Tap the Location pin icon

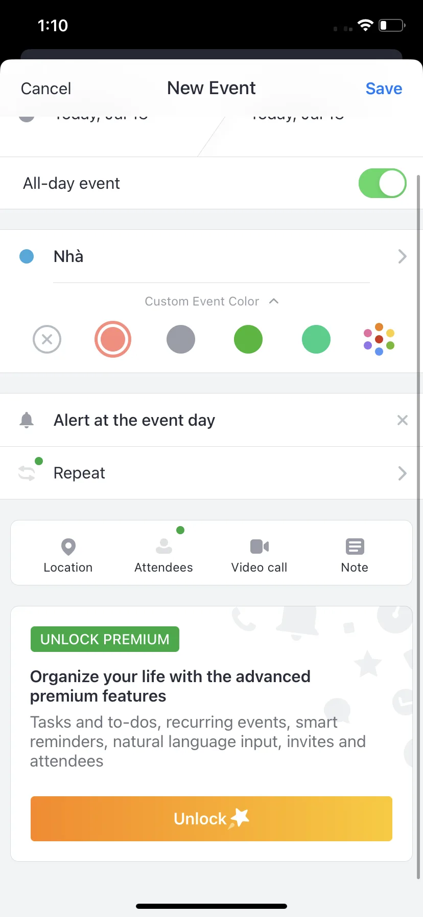coord(68,547)
